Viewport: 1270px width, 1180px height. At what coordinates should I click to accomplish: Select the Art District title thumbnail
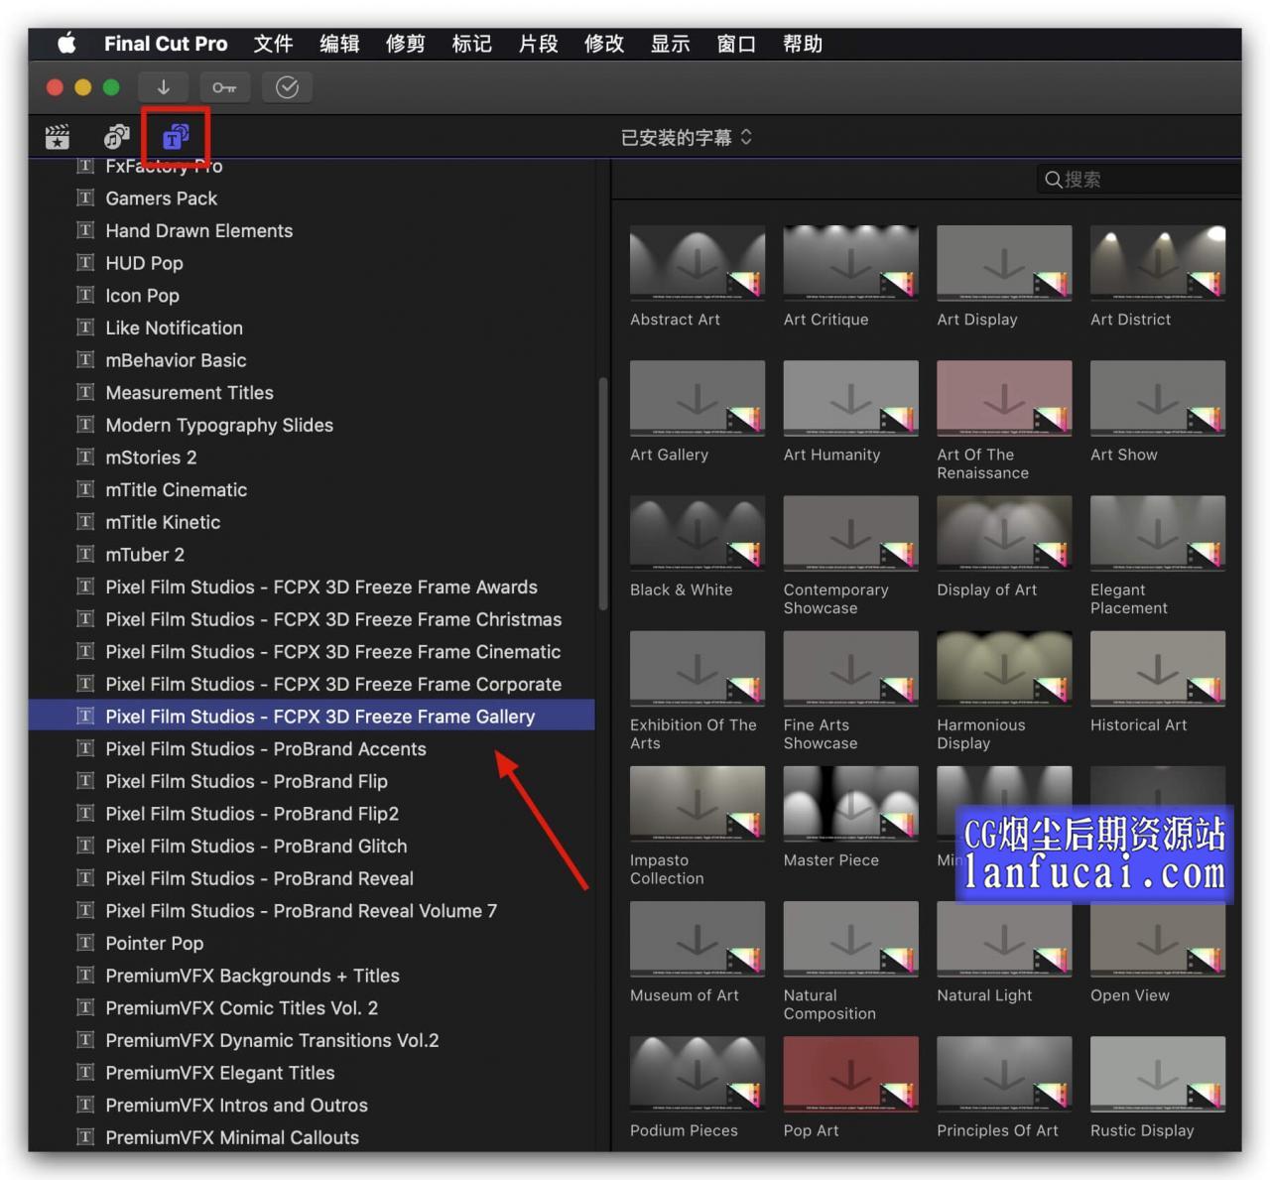coord(1158,263)
